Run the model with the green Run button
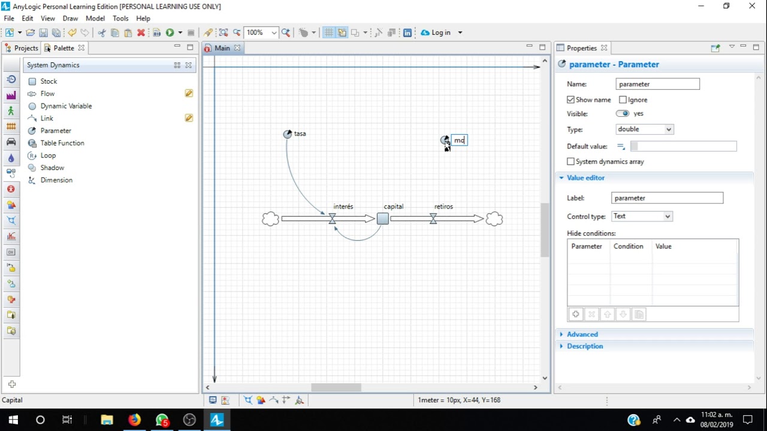 pos(170,32)
